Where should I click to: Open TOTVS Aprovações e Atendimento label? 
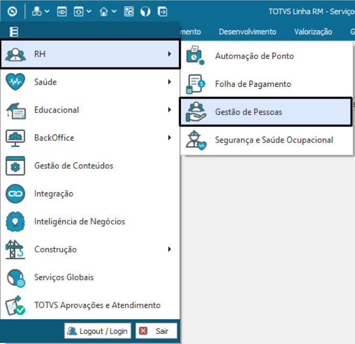(98, 305)
